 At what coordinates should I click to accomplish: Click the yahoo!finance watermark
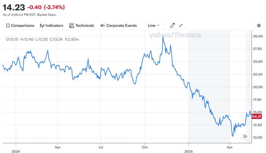(174, 35)
